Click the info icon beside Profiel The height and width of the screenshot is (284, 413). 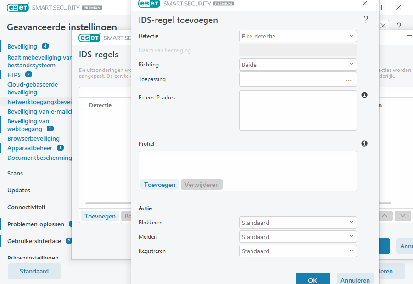coord(364,143)
